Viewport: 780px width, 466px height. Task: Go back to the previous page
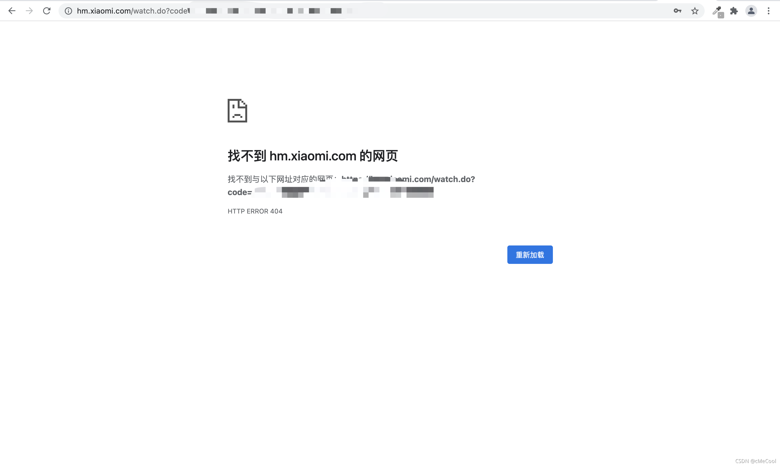pyautogui.click(x=12, y=11)
